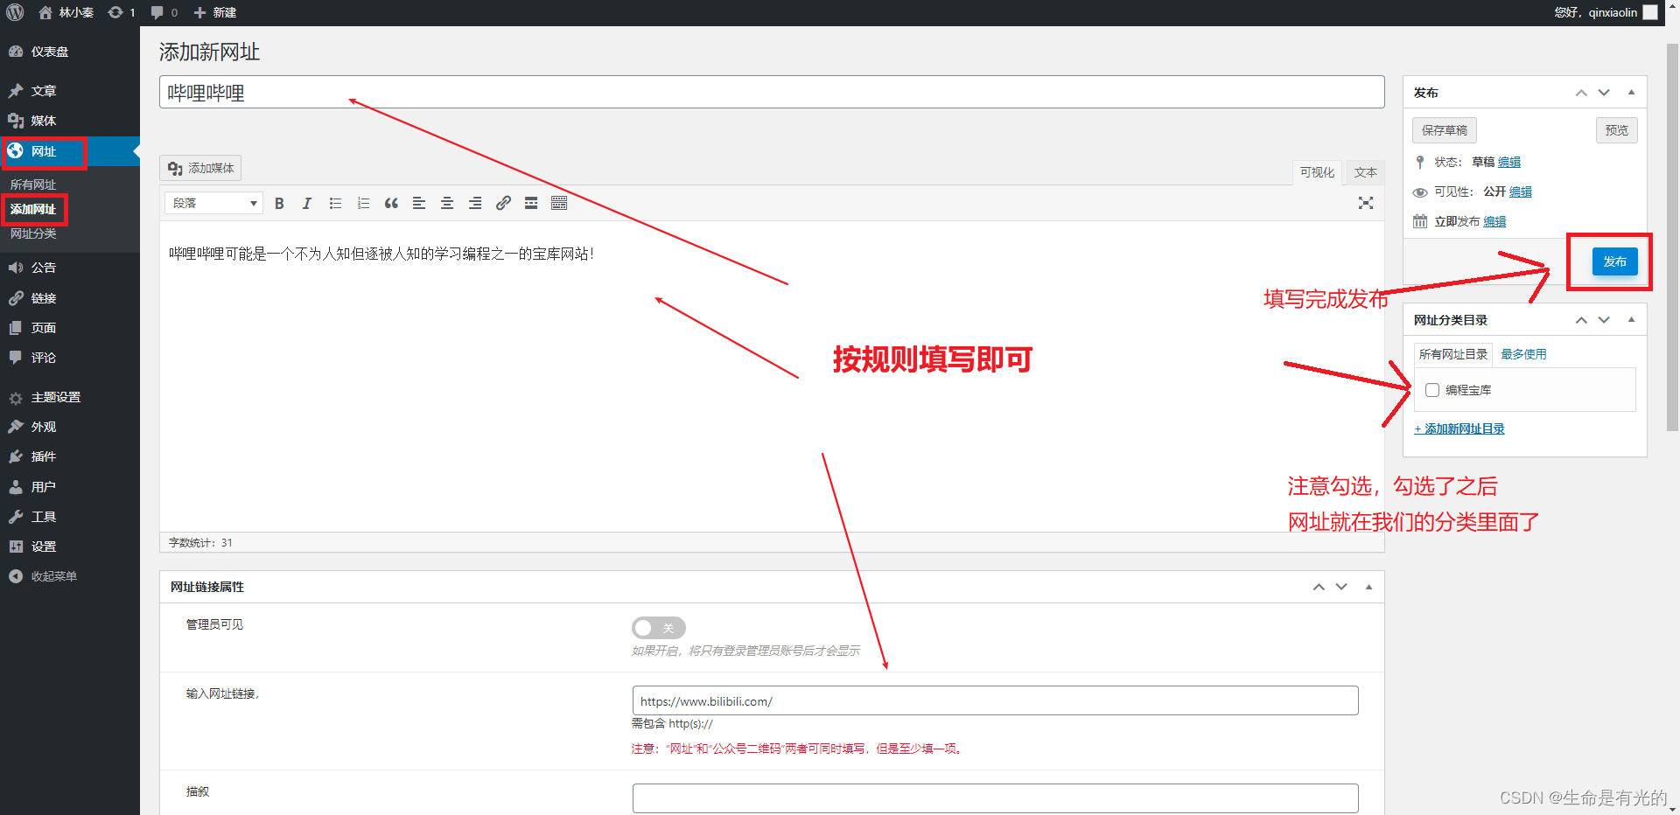
Task: Enter distraction-free fullscreen editor mode
Action: click(1366, 203)
